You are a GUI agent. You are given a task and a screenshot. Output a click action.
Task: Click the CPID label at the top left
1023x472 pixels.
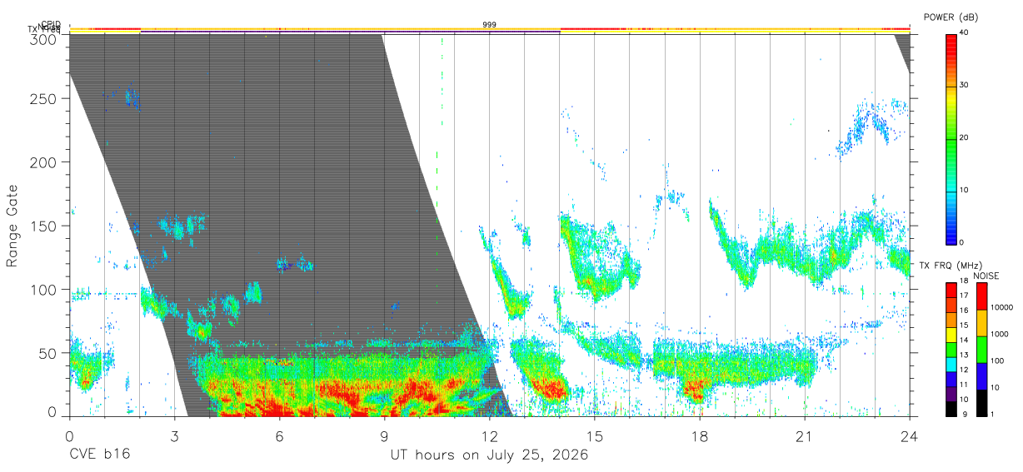point(51,24)
